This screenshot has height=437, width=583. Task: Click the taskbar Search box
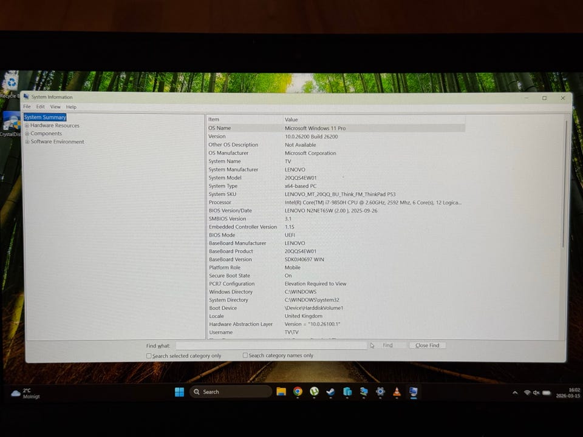click(x=231, y=391)
